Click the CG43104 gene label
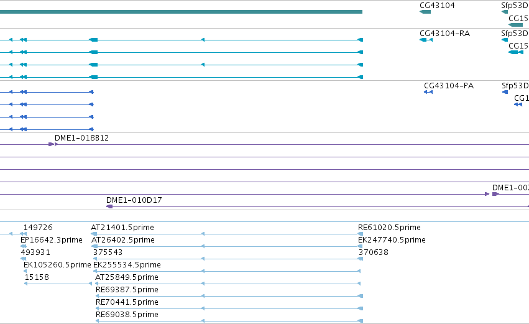The image size is (529, 324). click(437, 6)
